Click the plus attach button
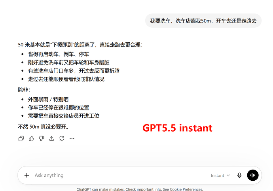The height and width of the screenshot is (191, 273). click(27, 175)
